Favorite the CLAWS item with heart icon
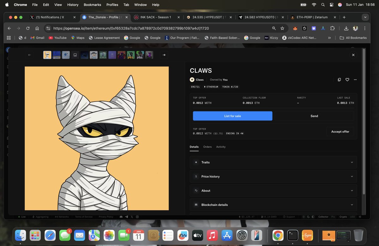This screenshot has height=246, width=379. click(x=347, y=80)
